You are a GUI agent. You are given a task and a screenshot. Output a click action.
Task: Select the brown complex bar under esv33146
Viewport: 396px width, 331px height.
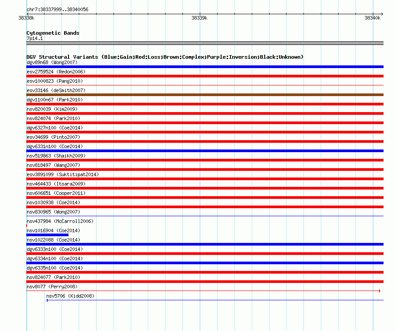(205, 95)
